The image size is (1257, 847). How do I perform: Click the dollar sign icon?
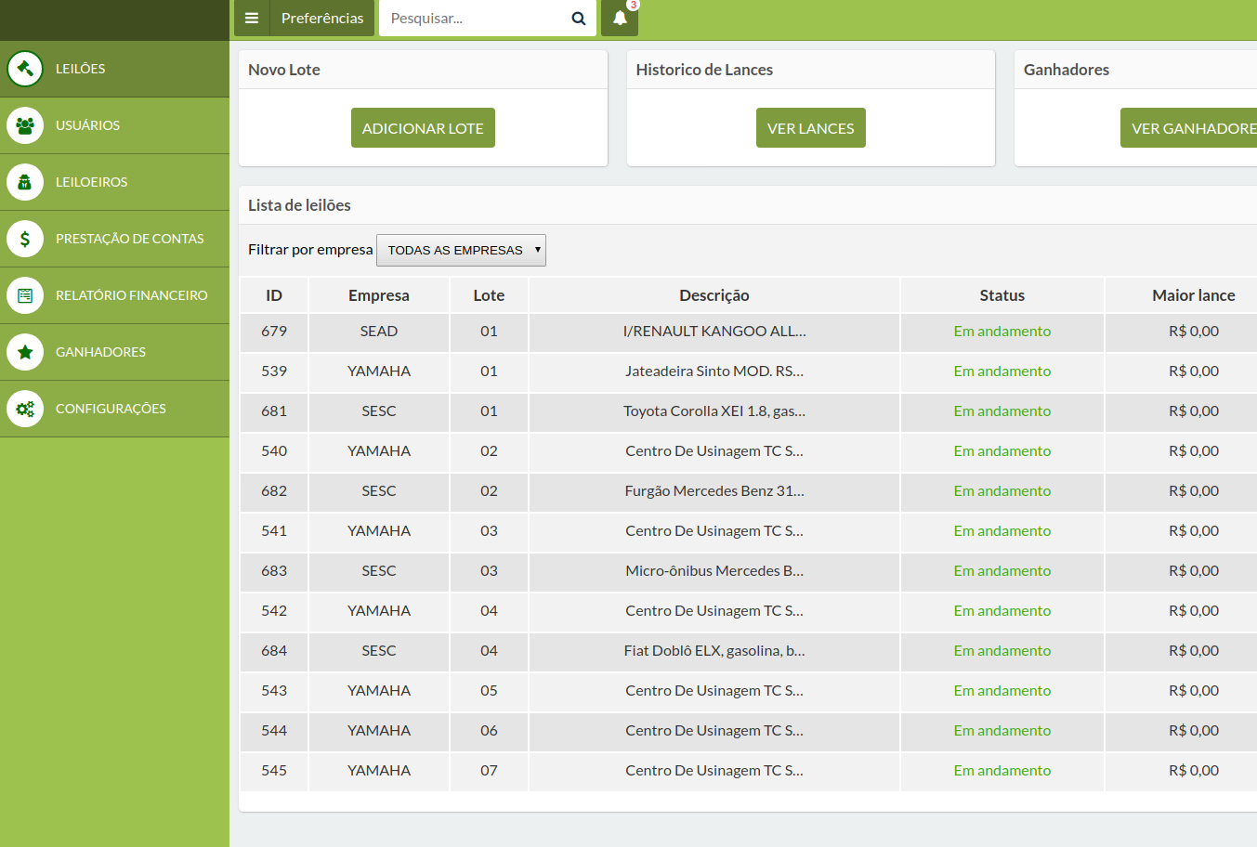pos(25,239)
